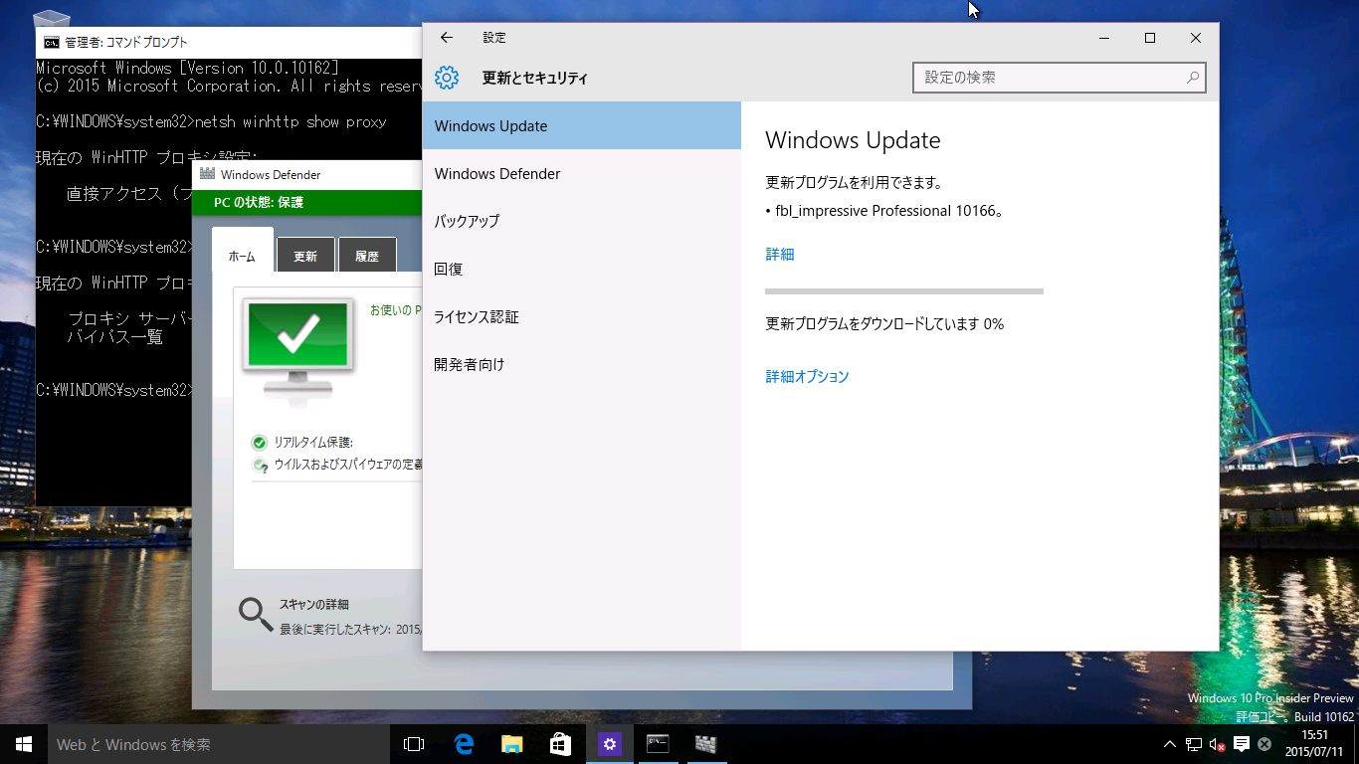Open the Start menu
Image resolution: width=1359 pixels, height=764 pixels.
click(x=24, y=744)
